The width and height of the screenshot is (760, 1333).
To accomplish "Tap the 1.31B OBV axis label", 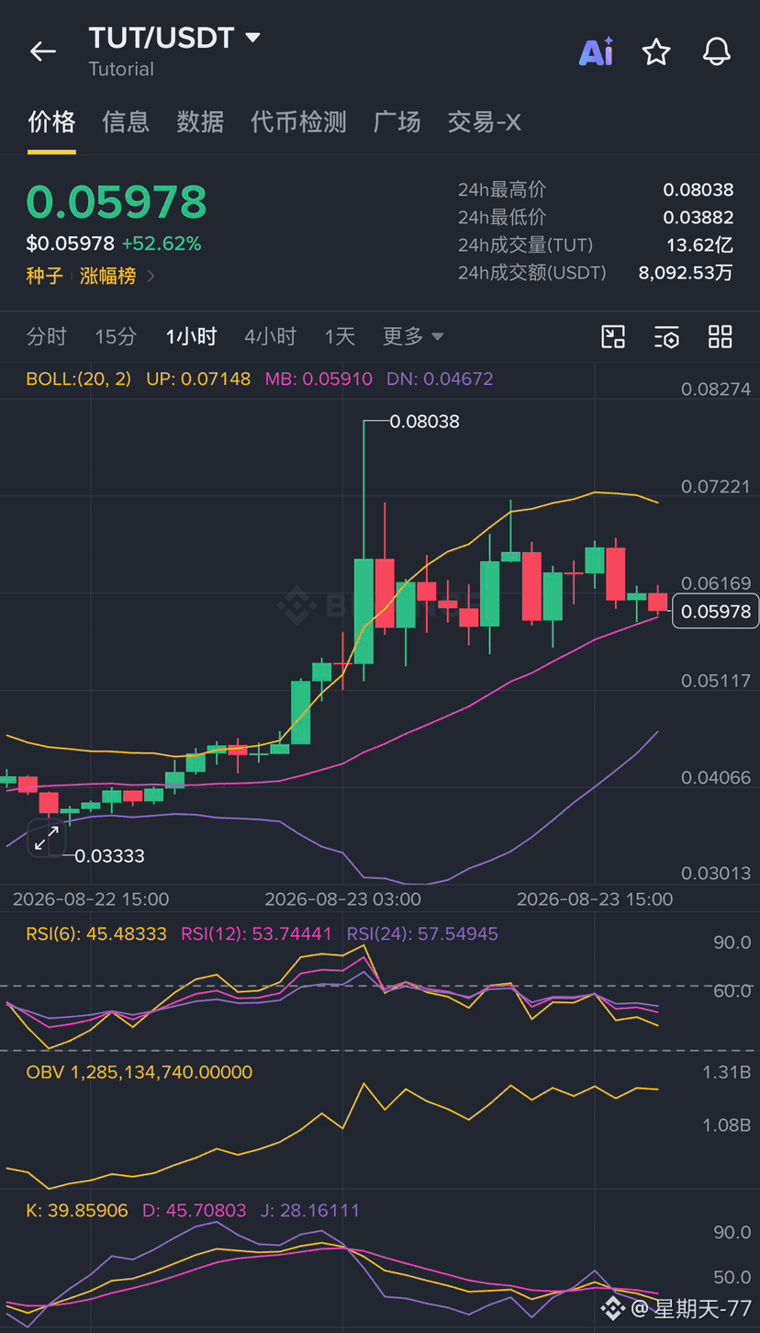I will coord(726,1071).
